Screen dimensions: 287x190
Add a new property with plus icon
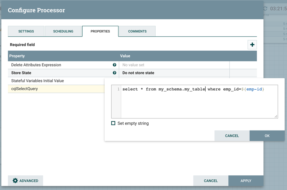click(x=252, y=45)
